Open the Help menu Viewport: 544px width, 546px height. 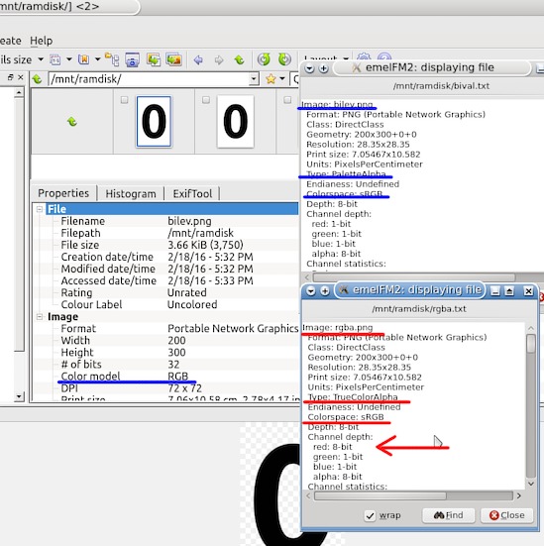point(41,41)
